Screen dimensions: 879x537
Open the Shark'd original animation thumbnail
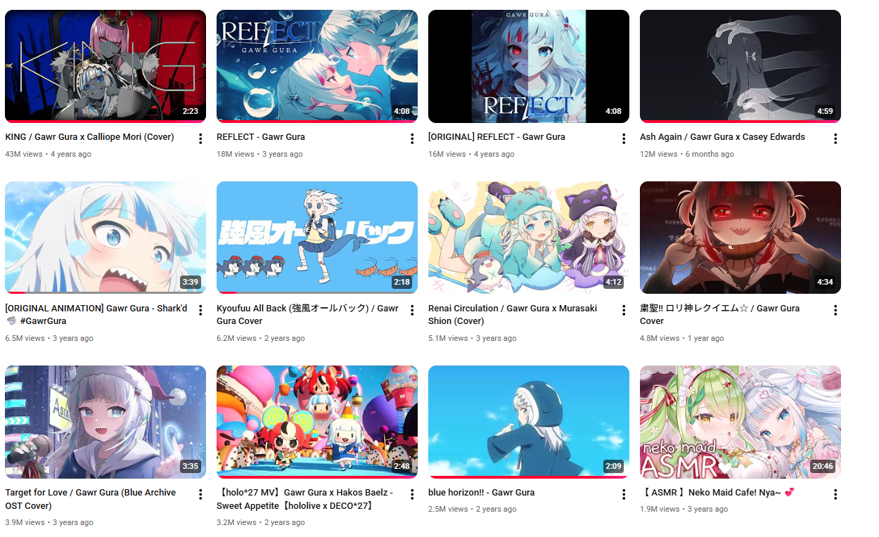tap(105, 237)
